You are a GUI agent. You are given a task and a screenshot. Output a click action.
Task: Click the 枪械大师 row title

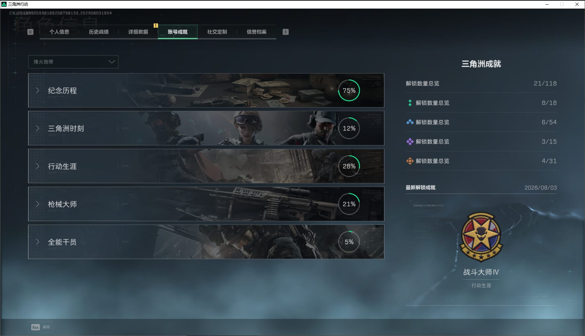point(62,204)
